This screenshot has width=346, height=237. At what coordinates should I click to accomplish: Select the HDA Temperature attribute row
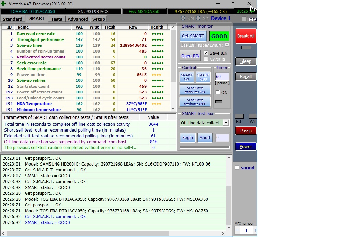(34, 104)
